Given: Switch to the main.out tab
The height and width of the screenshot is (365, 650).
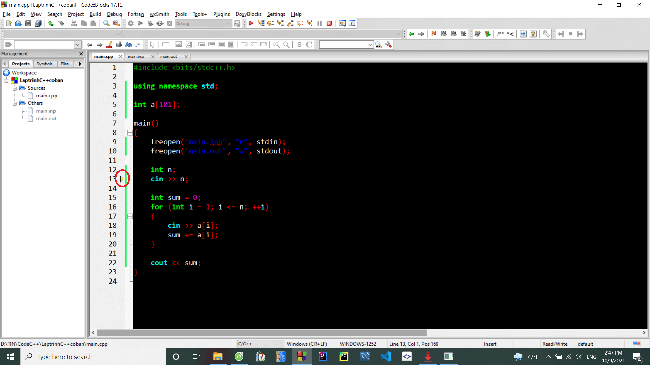Looking at the screenshot, I should click(169, 56).
